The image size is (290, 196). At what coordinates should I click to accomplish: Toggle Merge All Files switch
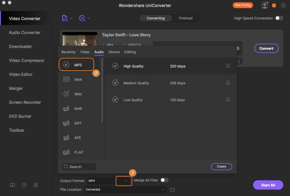point(164,180)
